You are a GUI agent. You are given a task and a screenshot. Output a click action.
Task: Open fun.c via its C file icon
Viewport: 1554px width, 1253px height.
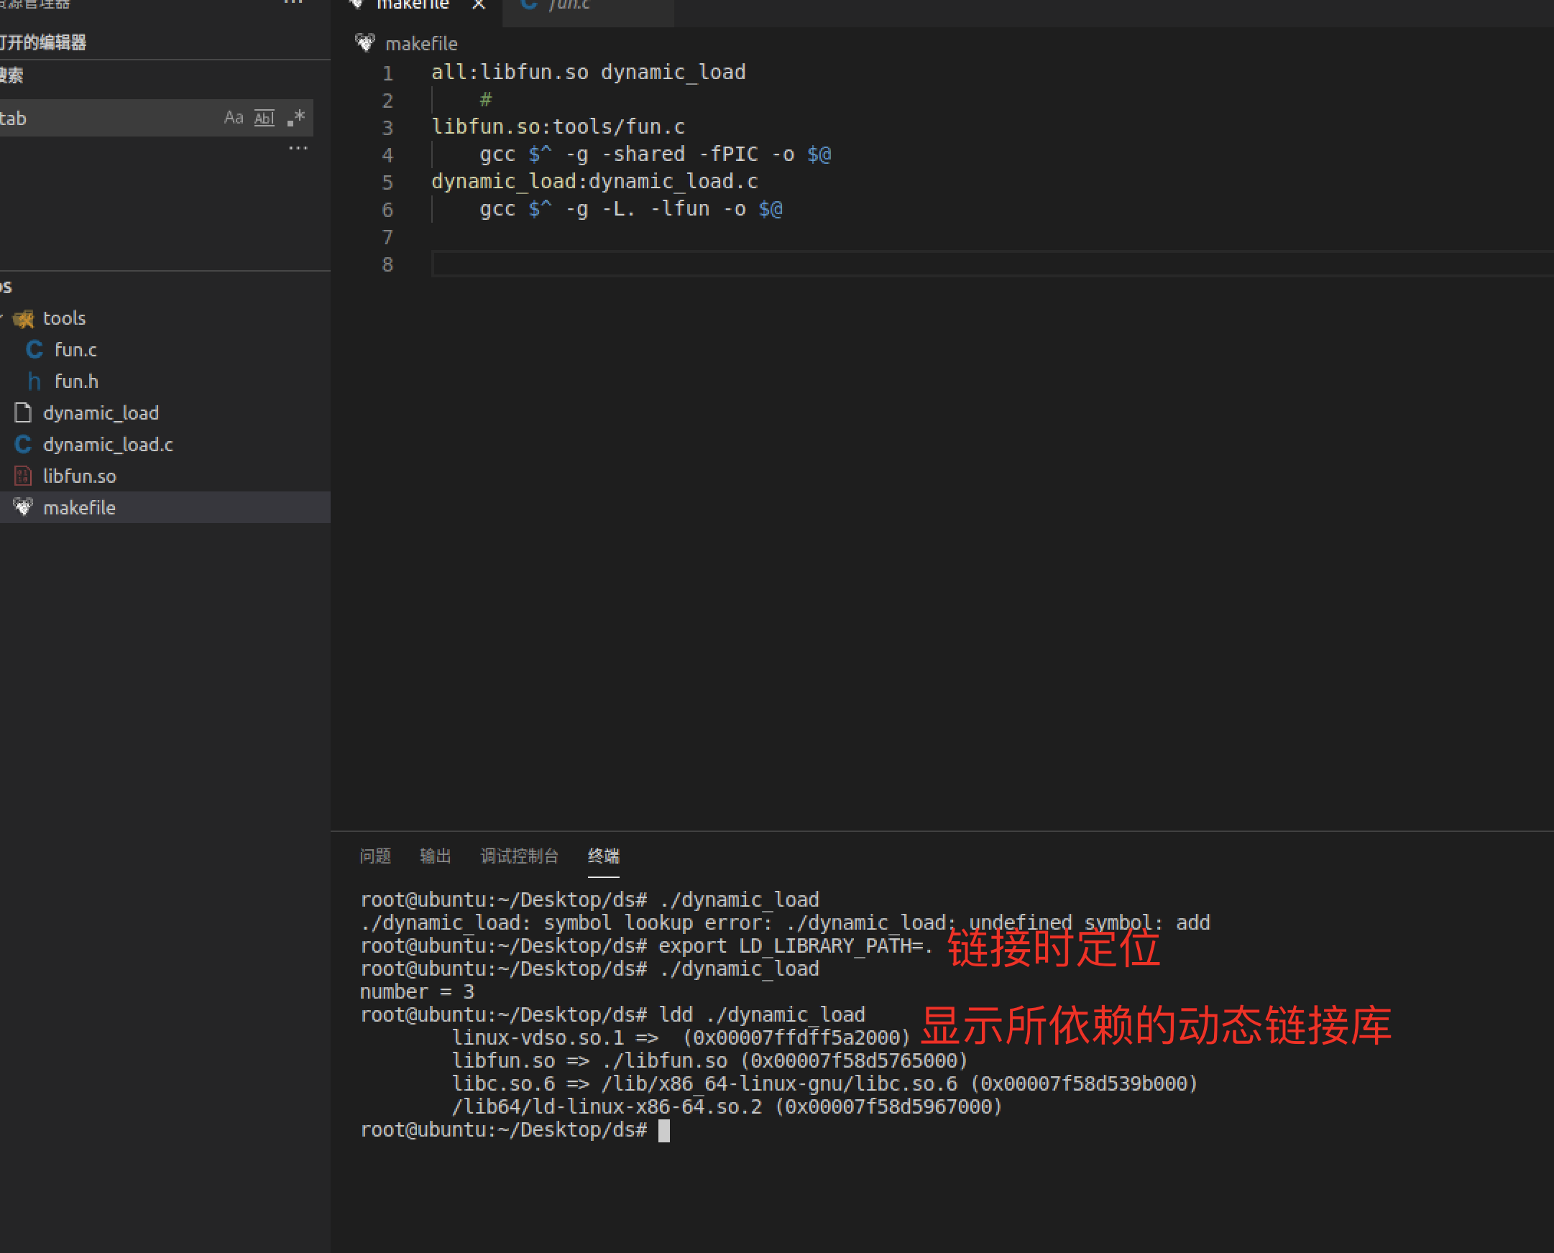34,349
